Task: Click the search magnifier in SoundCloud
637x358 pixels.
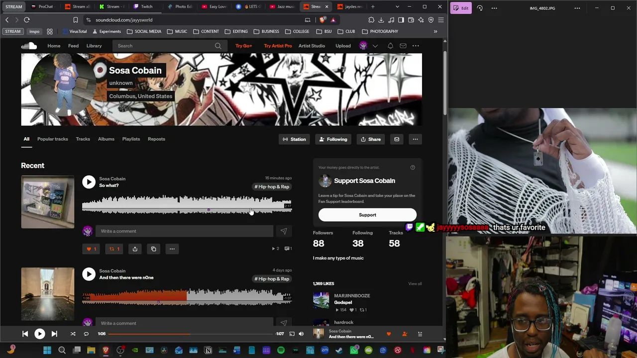Action: (x=218, y=46)
